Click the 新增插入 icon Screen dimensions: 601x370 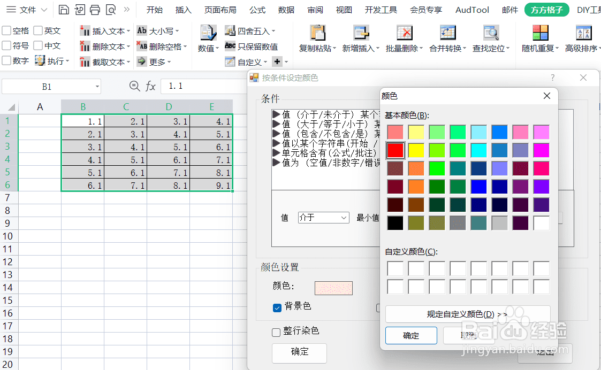tap(361, 33)
